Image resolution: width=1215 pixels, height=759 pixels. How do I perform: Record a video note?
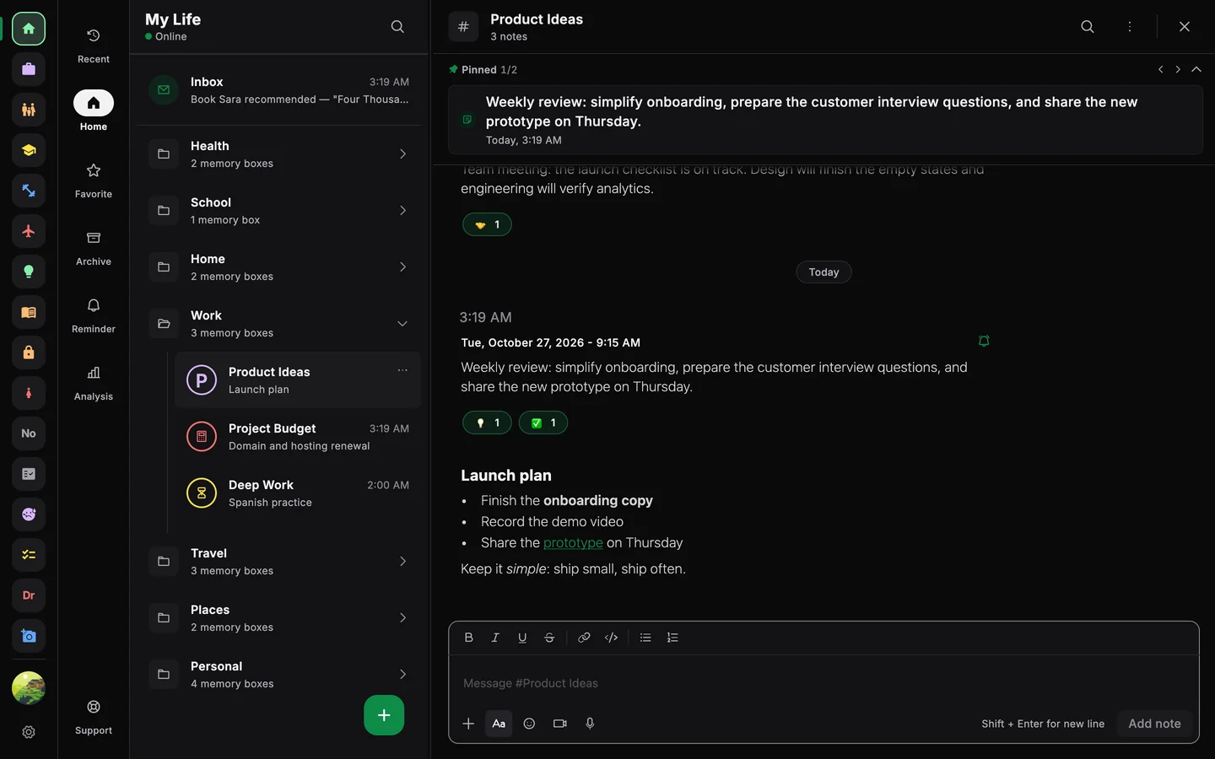pyautogui.click(x=559, y=724)
